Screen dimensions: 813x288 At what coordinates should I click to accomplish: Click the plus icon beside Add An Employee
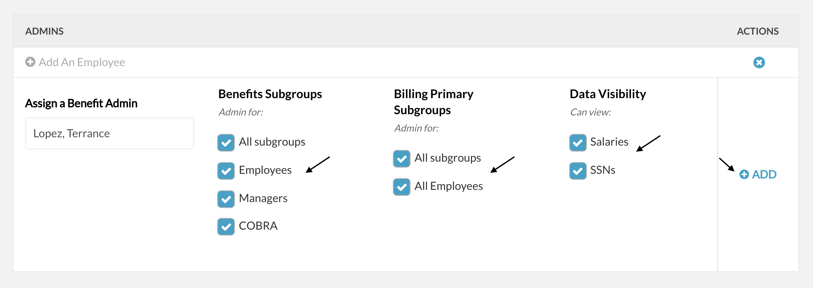pyautogui.click(x=30, y=62)
